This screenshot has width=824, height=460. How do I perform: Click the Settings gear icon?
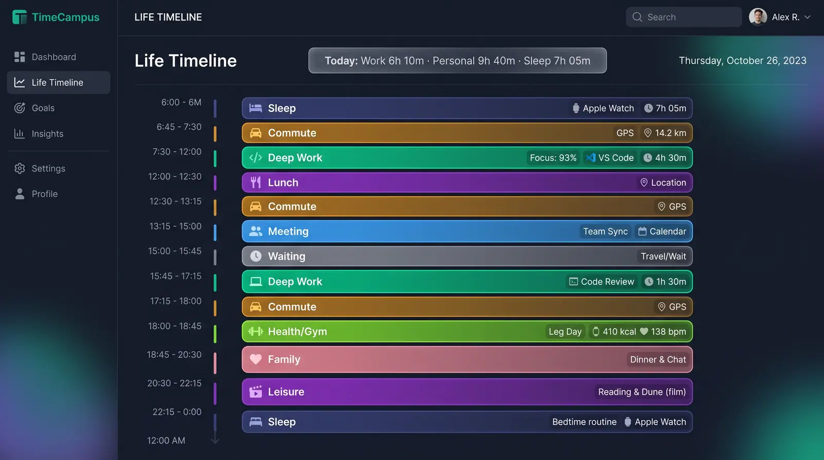click(20, 168)
